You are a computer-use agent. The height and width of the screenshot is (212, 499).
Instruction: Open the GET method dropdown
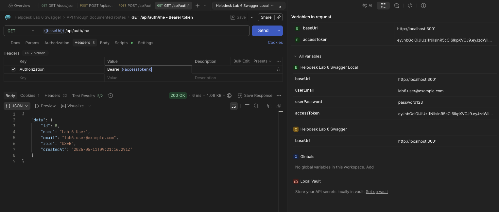[21, 31]
